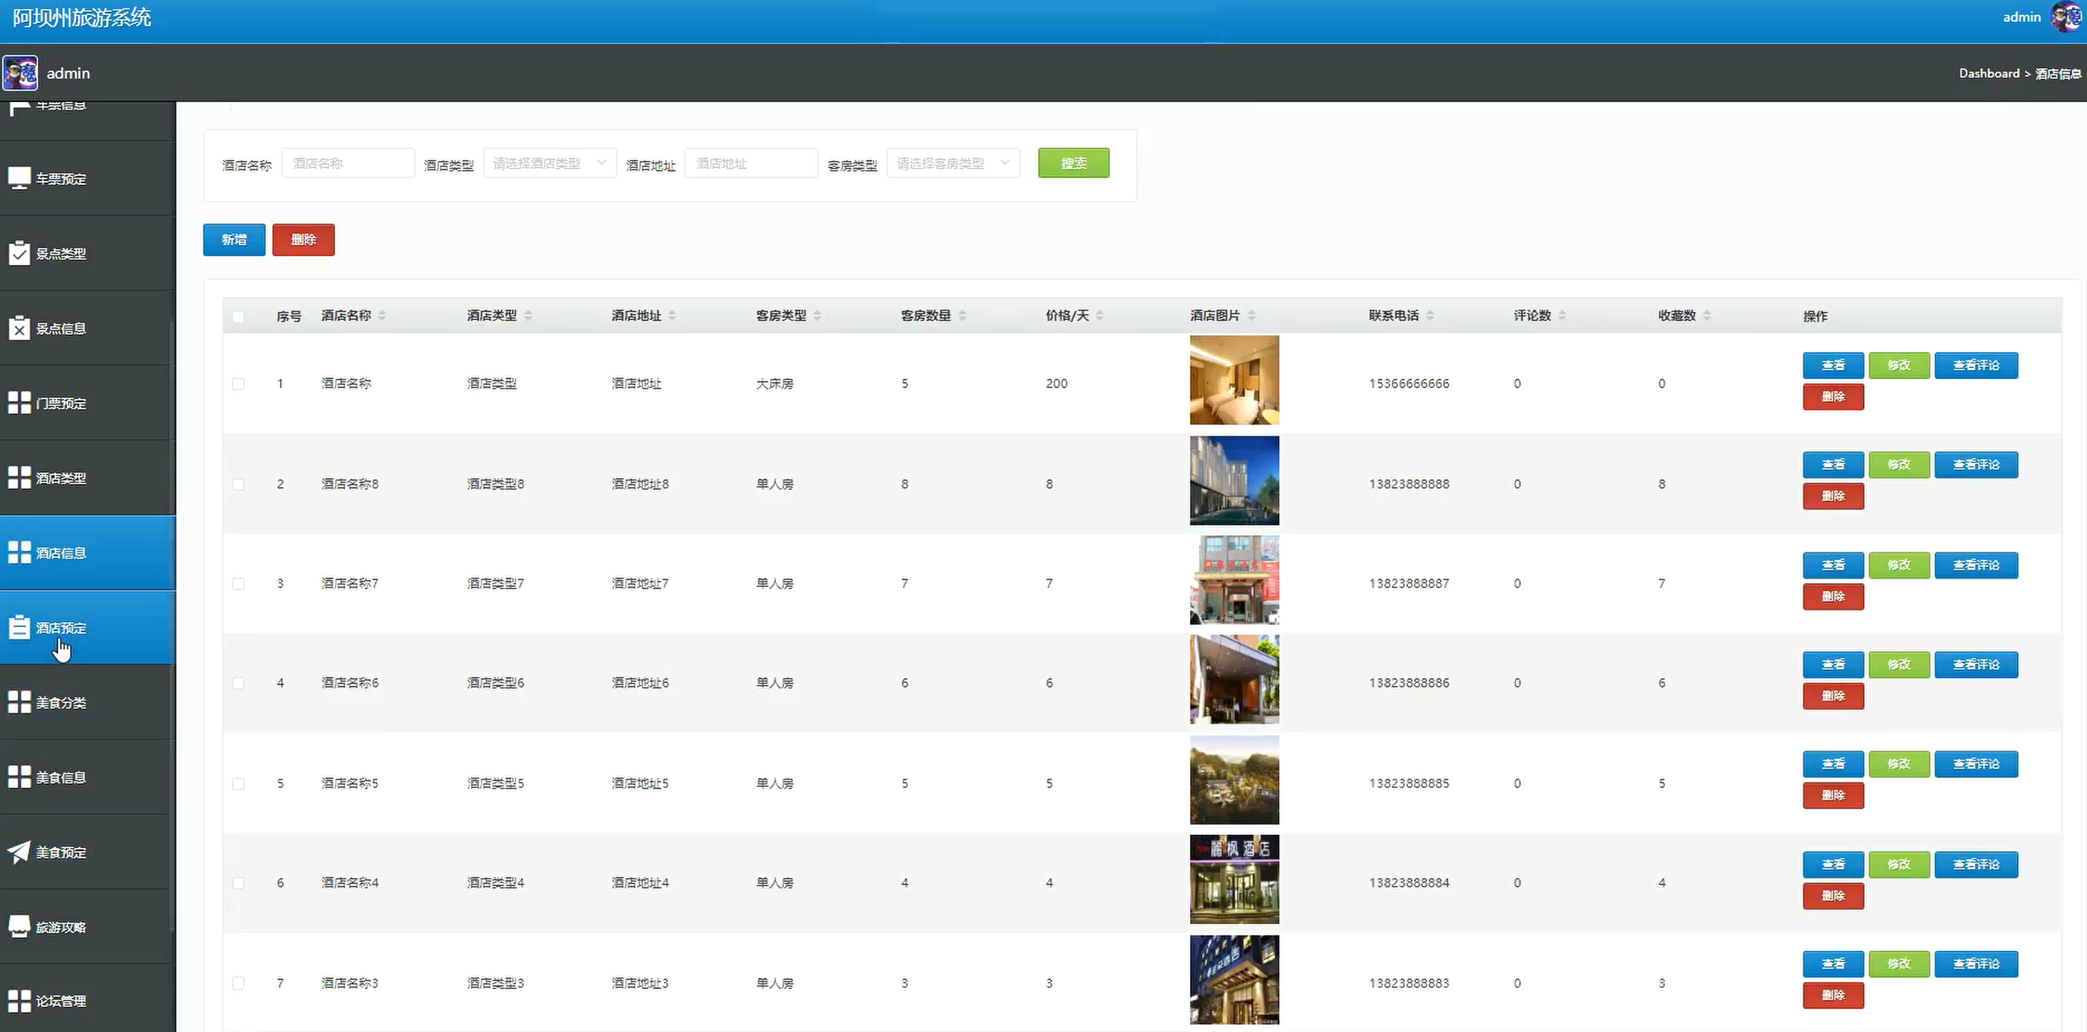Image resolution: width=2087 pixels, height=1032 pixels.
Task: Click the 酒店类型 grid icon
Action: tap(19, 477)
